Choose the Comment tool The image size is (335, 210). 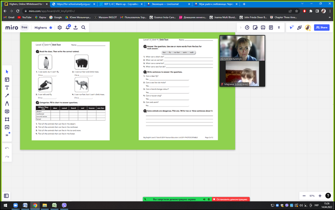pos(7,112)
